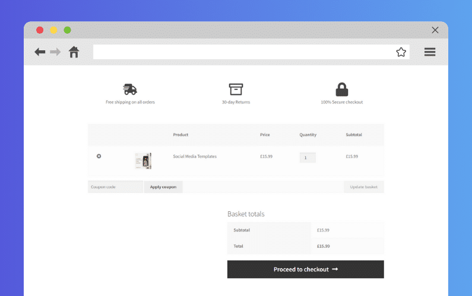This screenshot has height=296, width=472.
Task: Click the Total row label in basket totals
Action: click(238, 246)
